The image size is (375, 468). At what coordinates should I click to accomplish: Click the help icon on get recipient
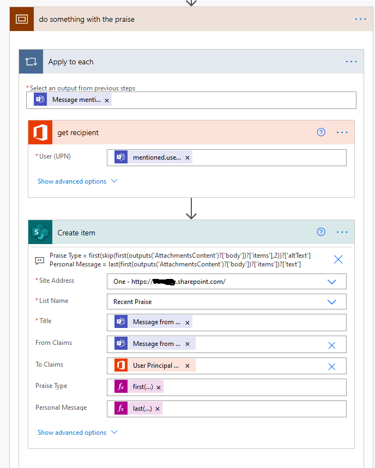321,132
